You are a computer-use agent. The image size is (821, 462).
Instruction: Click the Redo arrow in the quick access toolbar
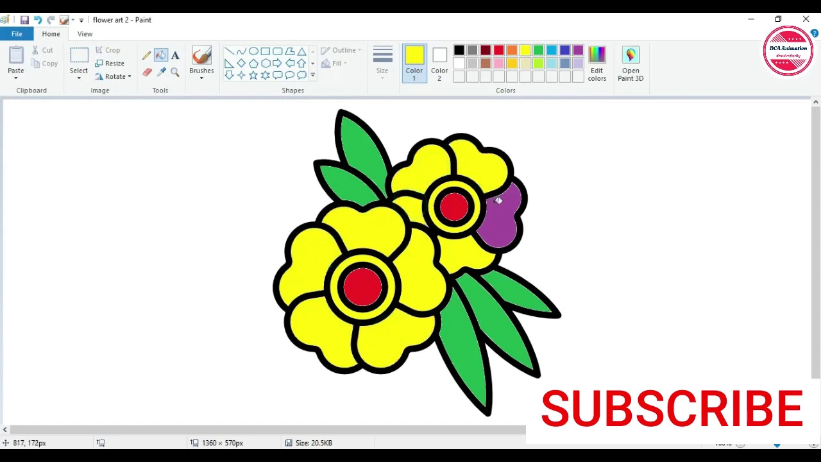coord(51,20)
